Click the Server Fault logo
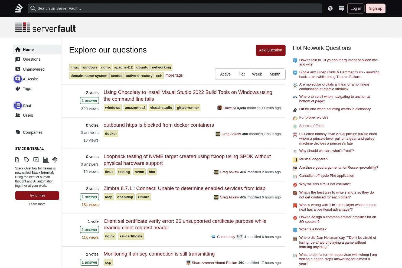Screen dimensions: 402x268 click(x=45, y=28)
